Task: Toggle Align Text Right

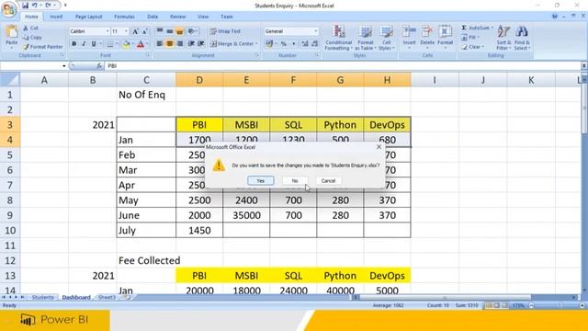Action: [x=180, y=44]
